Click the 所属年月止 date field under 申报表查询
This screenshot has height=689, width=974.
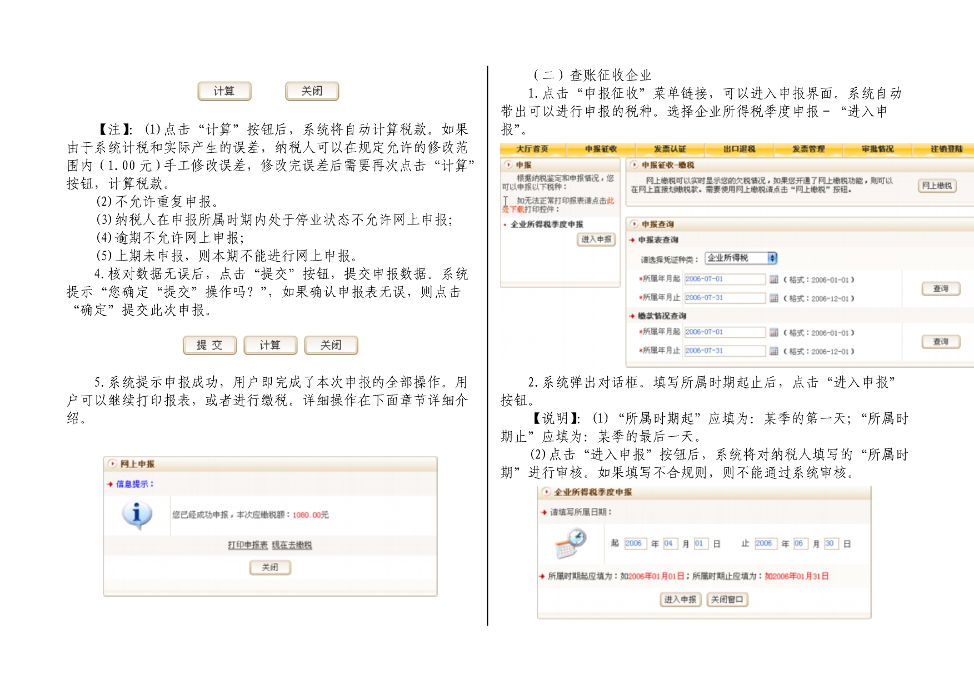point(725,298)
